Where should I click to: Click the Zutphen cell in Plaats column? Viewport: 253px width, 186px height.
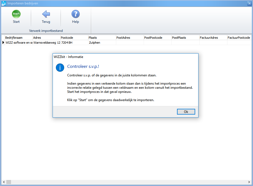click(x=95, y=43)
